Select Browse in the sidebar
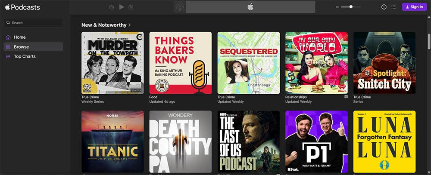 33,46
